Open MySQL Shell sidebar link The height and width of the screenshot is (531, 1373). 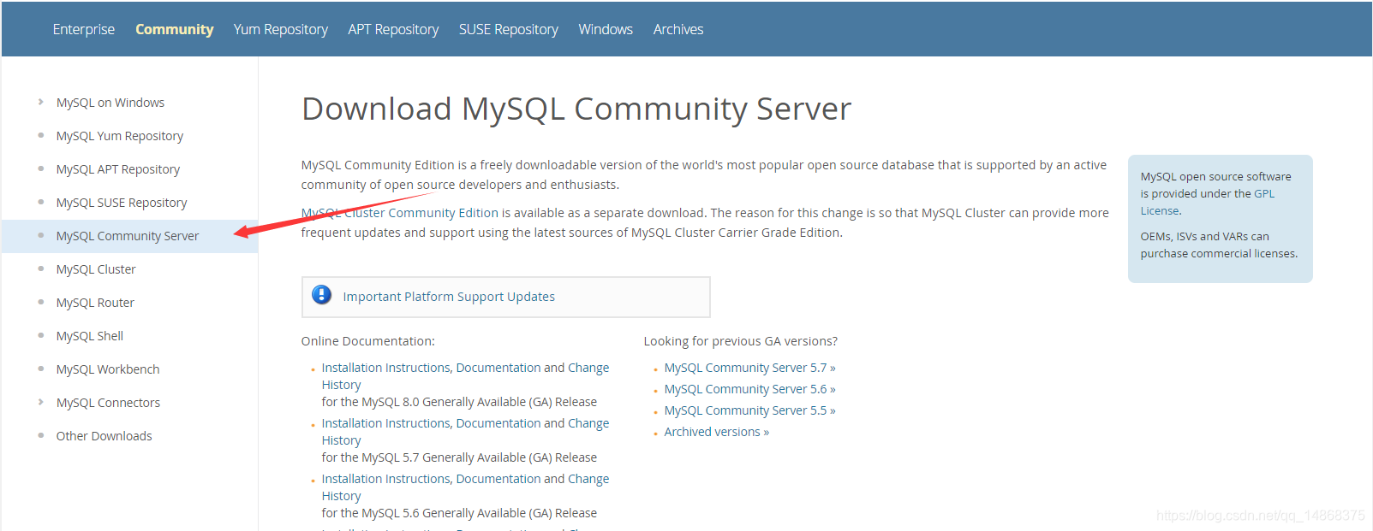(x=90, y=336)
